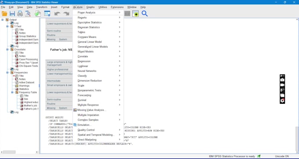299x159 pixels.
Task: Click the Simulation menu entry icon
Action: click(x=75, y=125)
